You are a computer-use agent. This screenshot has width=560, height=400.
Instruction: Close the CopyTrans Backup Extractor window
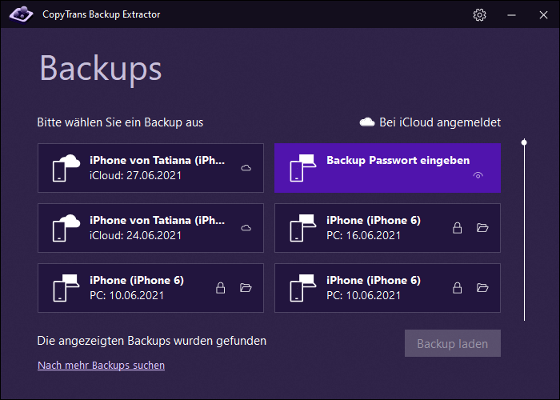pyautogui.click(x=543, y=14)
